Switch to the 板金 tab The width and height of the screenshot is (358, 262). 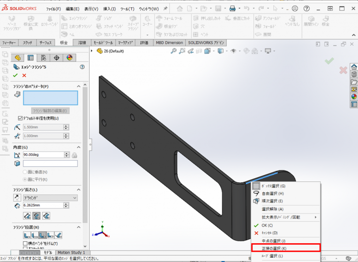point(64,43)
